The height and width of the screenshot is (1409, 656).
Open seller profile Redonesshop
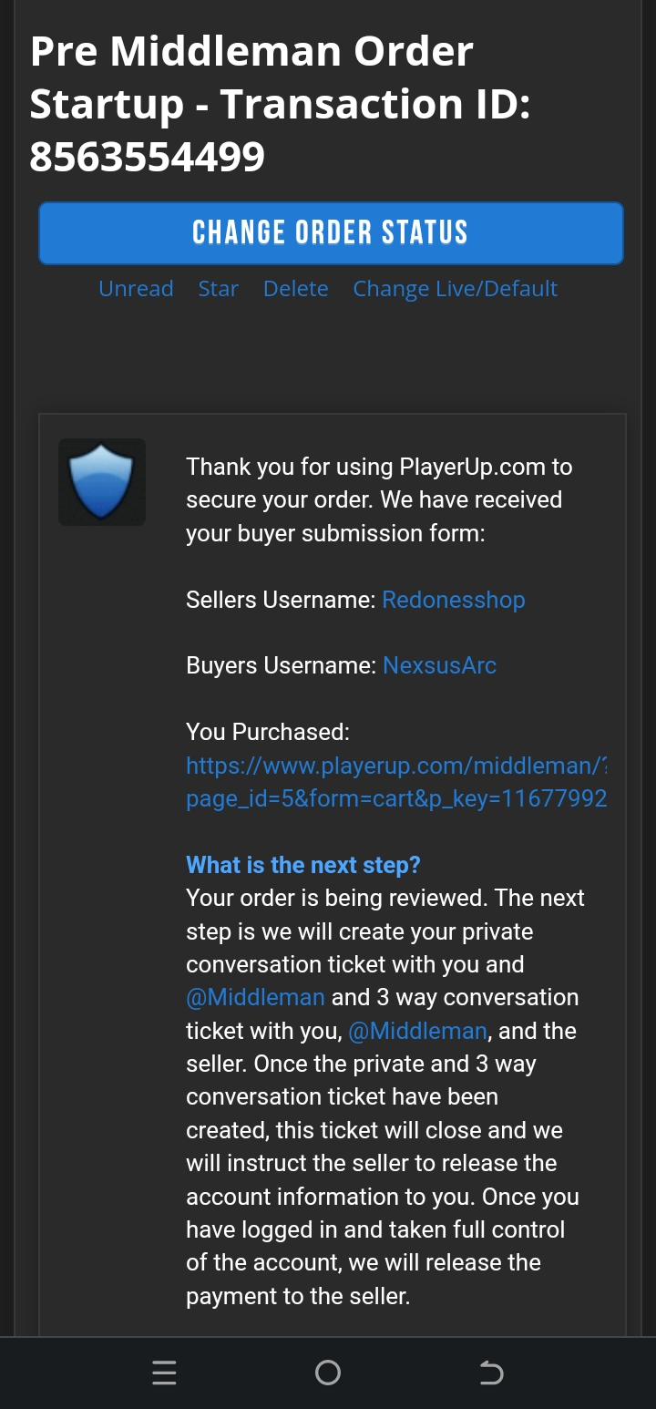tap(453, 600)
